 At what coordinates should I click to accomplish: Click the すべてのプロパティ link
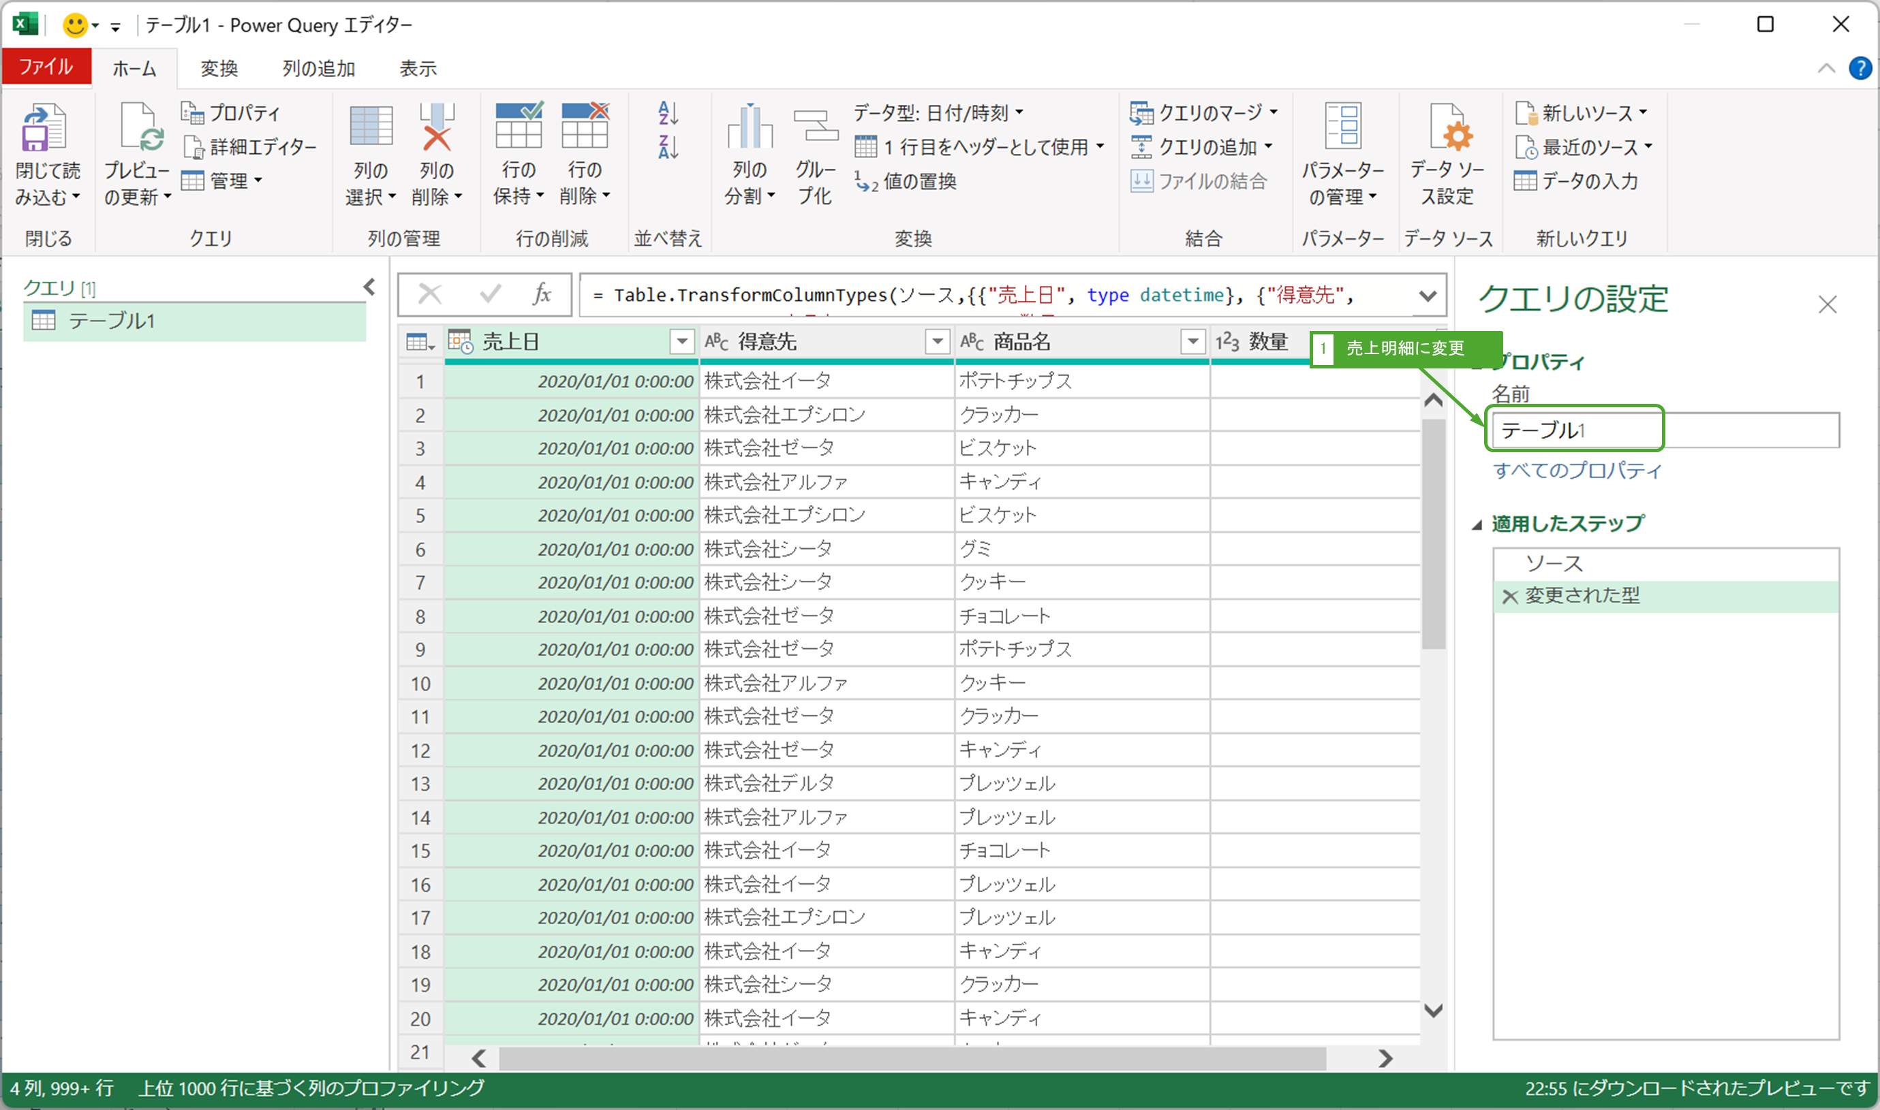pos(1577,471)
